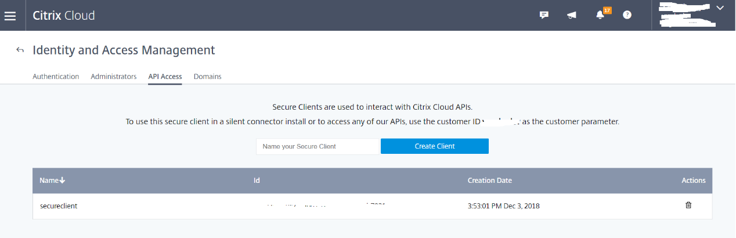This screenshot has width=736, height=238.
Task: Open the megaphone announcements icon
Action: (572, 15)
